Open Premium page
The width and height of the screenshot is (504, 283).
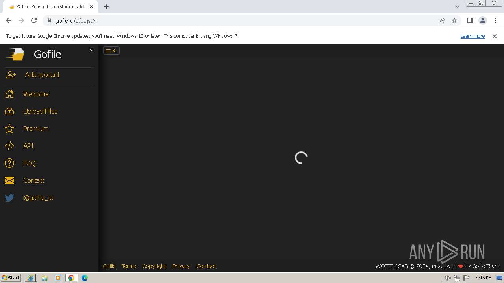tap(35, 129)
